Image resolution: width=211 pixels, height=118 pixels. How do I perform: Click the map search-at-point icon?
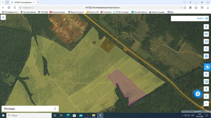tap(206, 89)
